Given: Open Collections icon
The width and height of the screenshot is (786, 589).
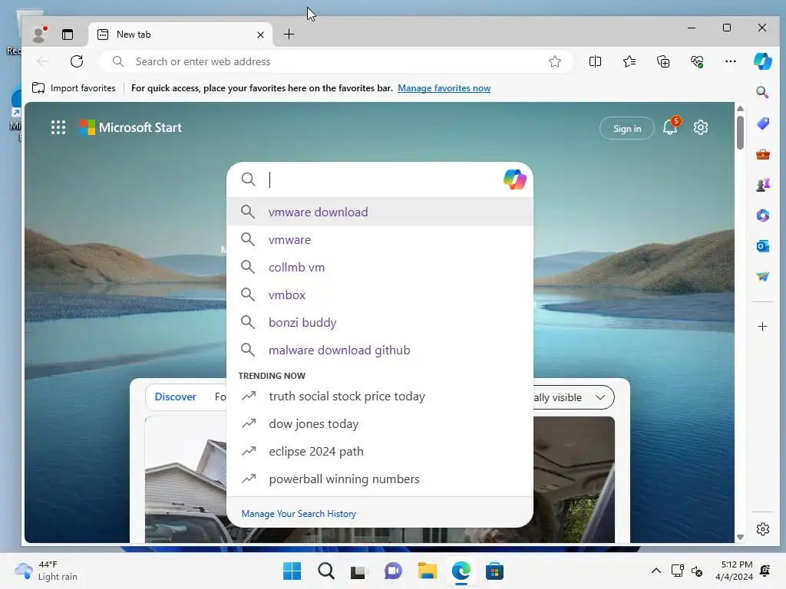Looking at the screenshot, I should point(663,61).
